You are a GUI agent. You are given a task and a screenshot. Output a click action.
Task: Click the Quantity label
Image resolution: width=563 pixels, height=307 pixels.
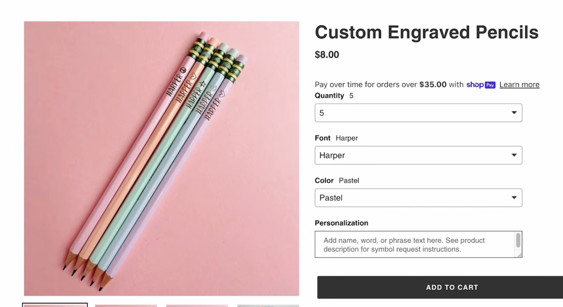pyautogui.click(x=330, y=96)
